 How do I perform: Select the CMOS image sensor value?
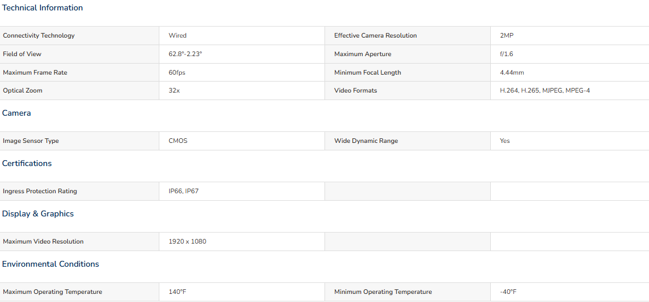[x=177, y=141]
